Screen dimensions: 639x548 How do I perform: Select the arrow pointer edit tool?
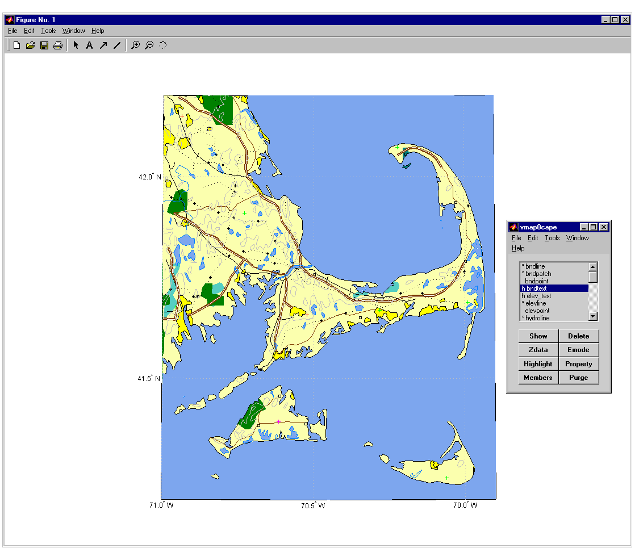pyautogui.click(x=76, y=45)
